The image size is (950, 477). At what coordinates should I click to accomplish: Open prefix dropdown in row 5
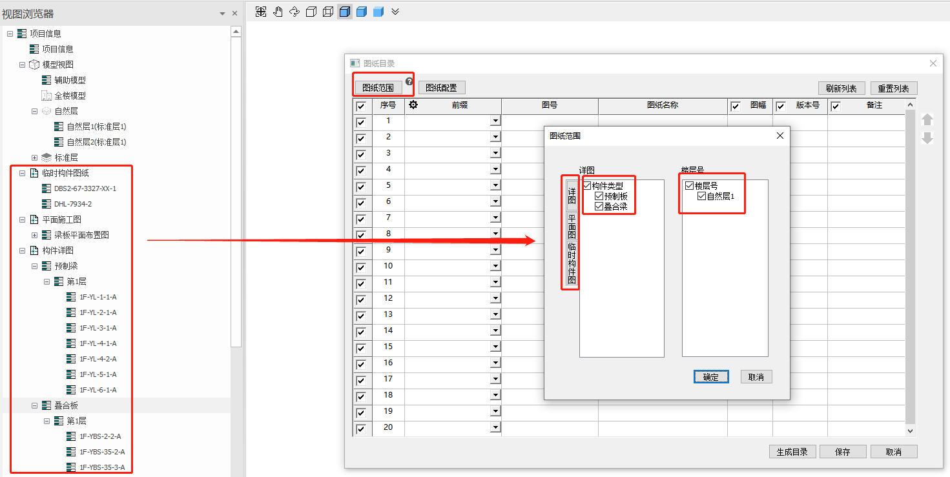(495, 185)
